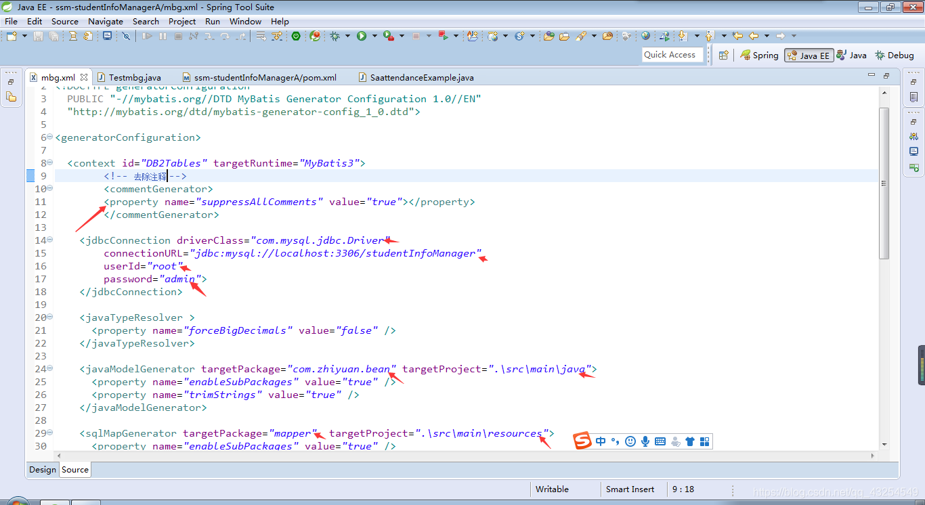Open the Sogou IME toolbox grid icon
Image resolution: width=925 pixels, height=505 pixels.
tap(705, 441)
